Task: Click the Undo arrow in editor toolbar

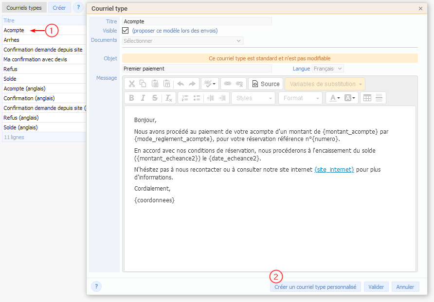Action: 181,84
